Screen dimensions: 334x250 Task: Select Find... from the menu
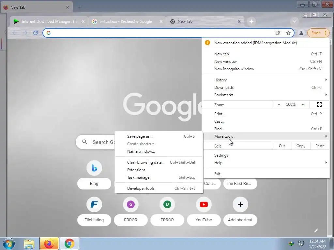[266, 129]
